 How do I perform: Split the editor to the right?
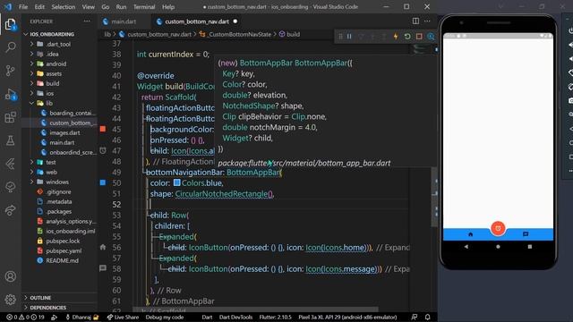tap(415, 21)
